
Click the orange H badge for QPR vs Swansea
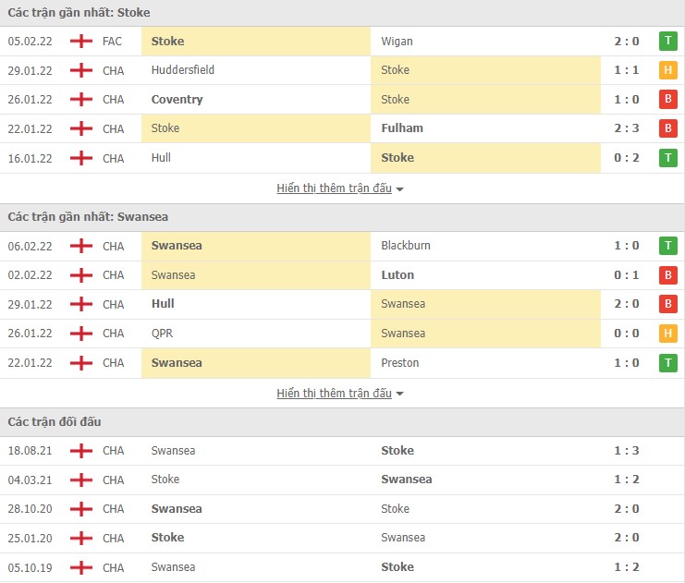[667, 334]
